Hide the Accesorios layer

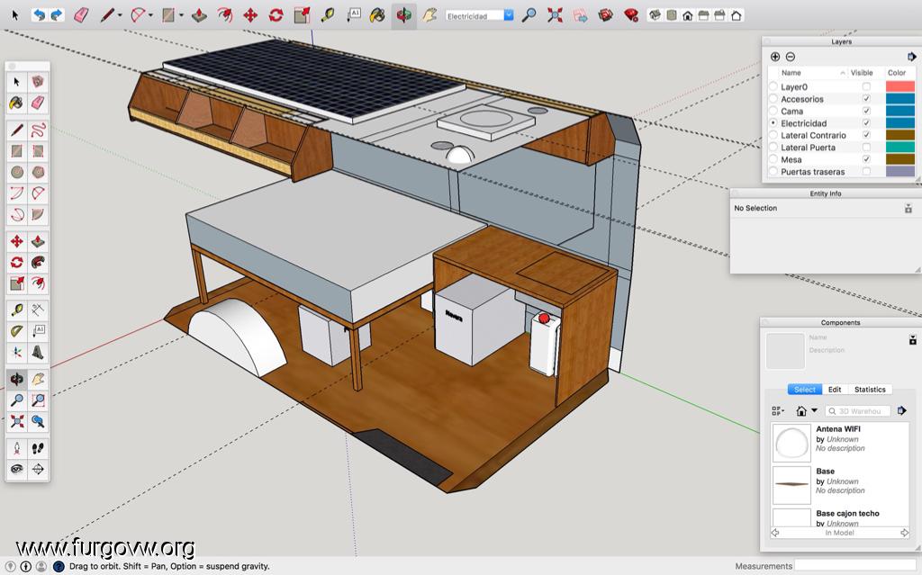(x=866, y=99)
